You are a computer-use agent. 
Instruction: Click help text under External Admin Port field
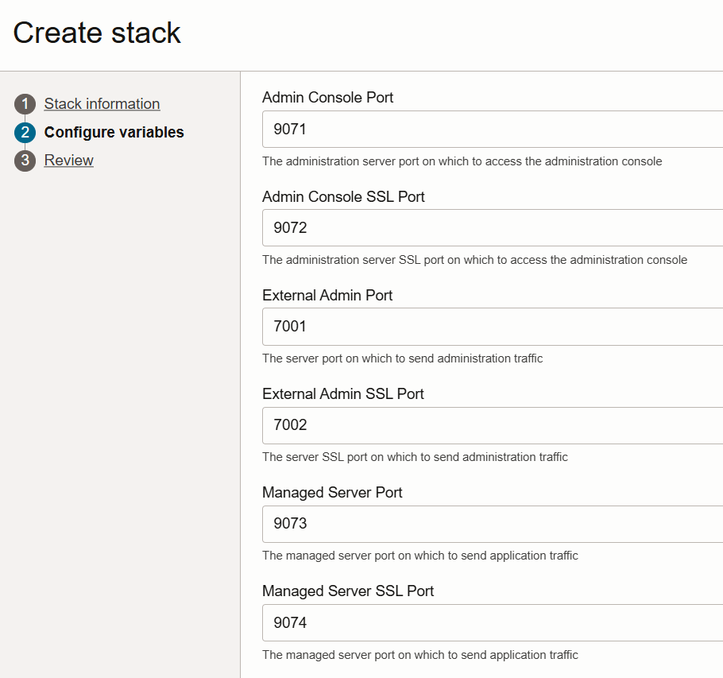(x=402, y=358)
